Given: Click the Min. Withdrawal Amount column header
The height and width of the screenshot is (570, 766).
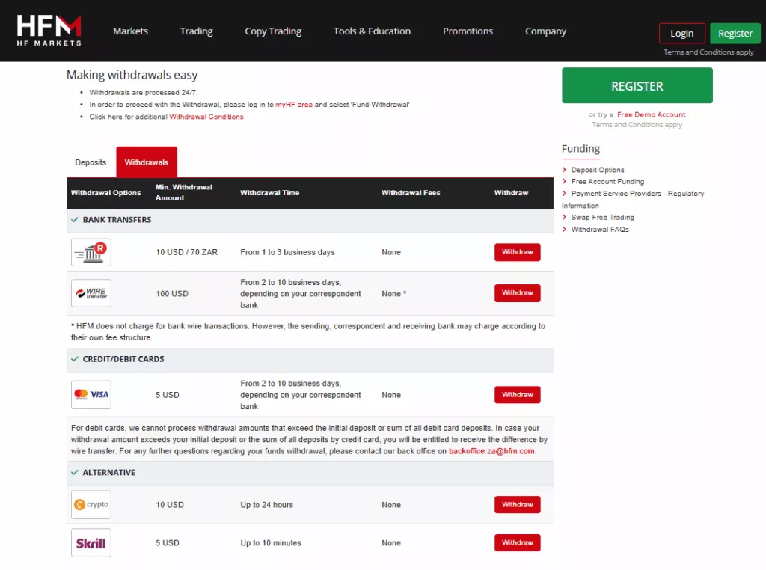Looking at the screenshot, I should click(x=184, y=192).
